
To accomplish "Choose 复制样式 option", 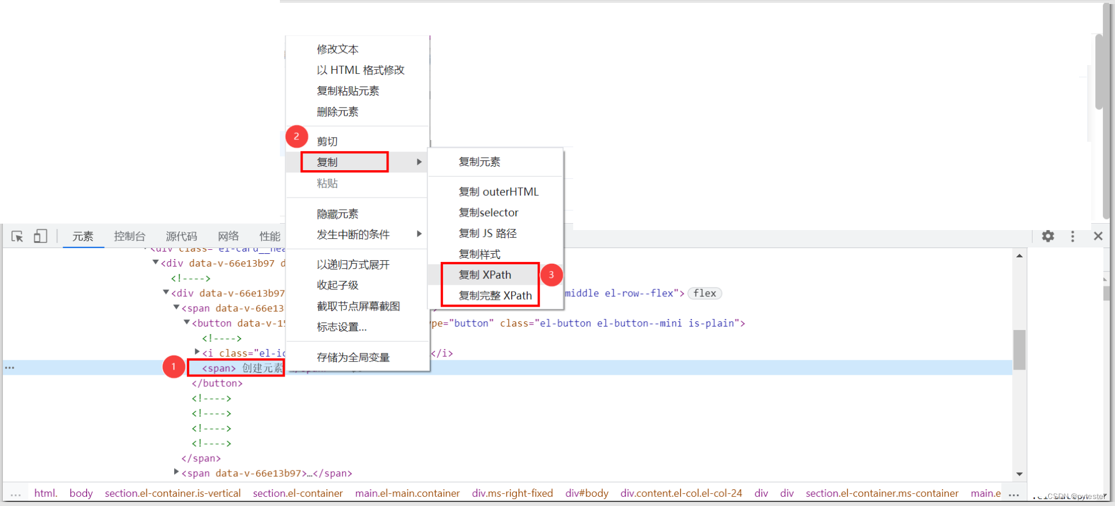I will click(x=495, y=254).
